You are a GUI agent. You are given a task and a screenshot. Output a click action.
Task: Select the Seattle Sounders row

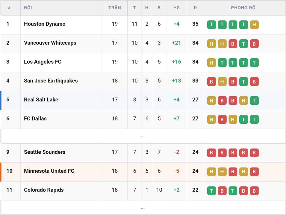(143, 153)
